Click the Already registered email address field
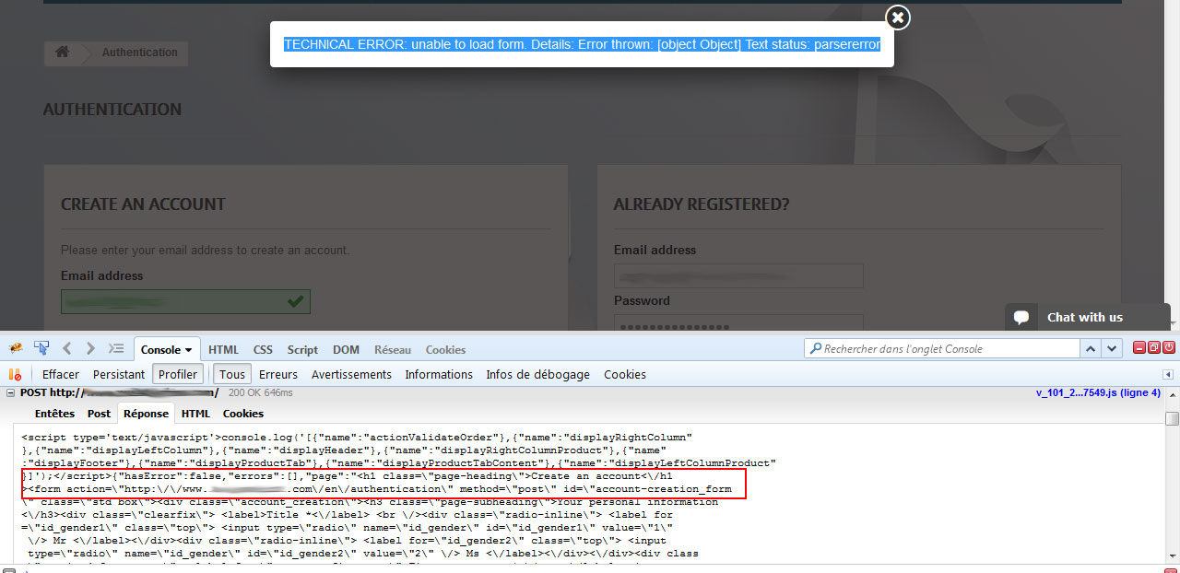Image resolution: width=1180 pixels, height=573 pixels. [x=738, y=275]
